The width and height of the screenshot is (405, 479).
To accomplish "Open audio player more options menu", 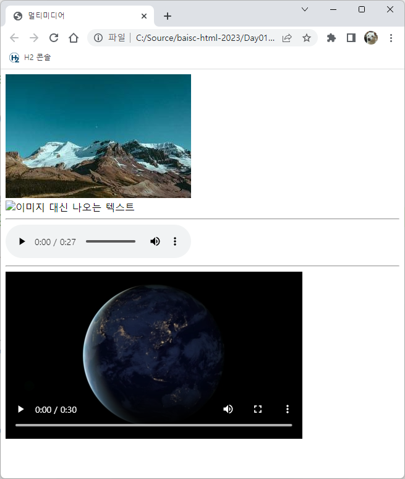I will [x=175, y=241].
